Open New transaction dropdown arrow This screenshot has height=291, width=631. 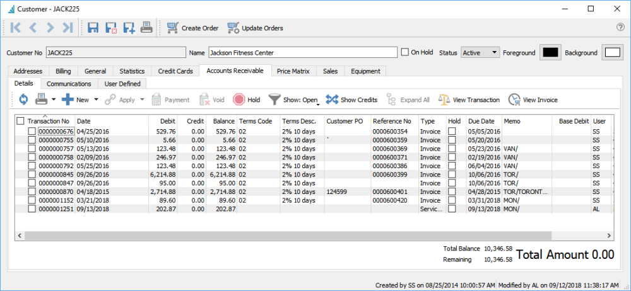96,100
